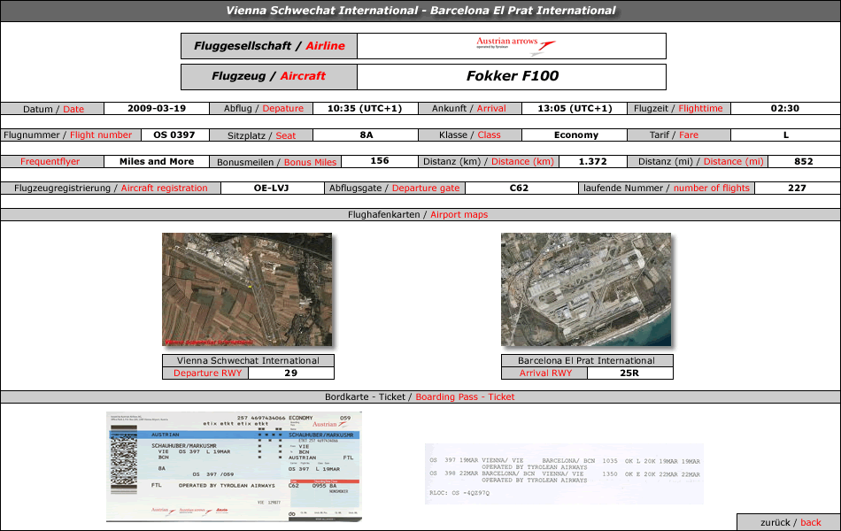The width and height of the screenshot is (841, 531).
Task: Select departure time 10:35 (UTC+1)
Action: 365,108
